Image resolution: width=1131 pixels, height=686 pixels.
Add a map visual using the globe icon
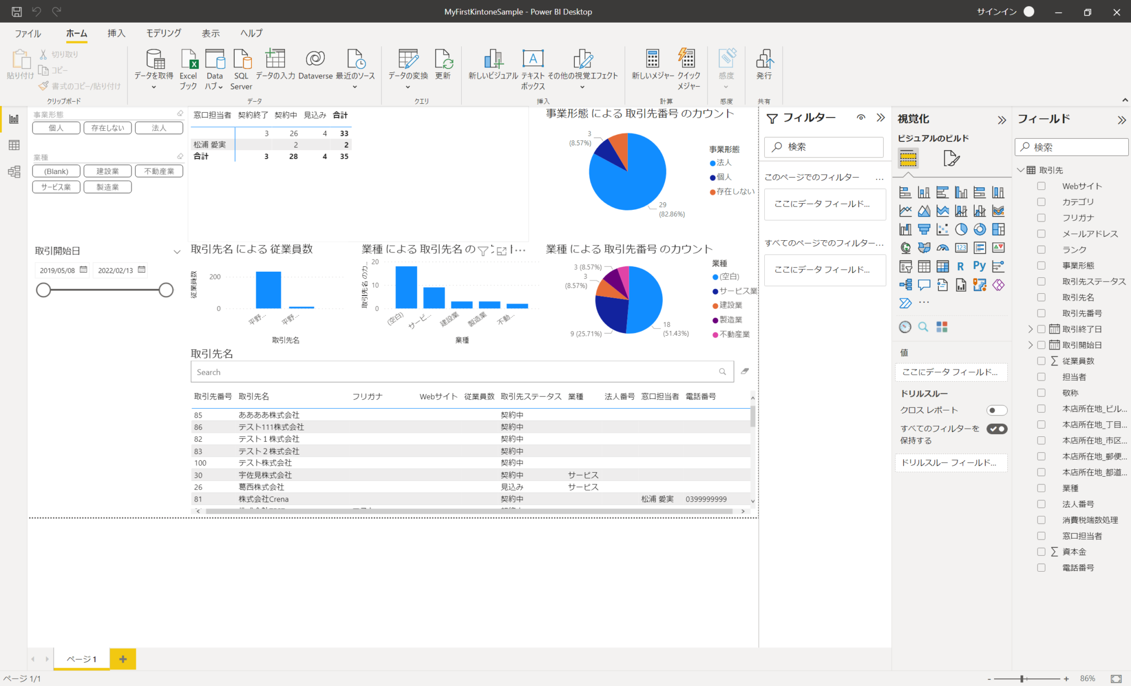[x=906, y=247]
